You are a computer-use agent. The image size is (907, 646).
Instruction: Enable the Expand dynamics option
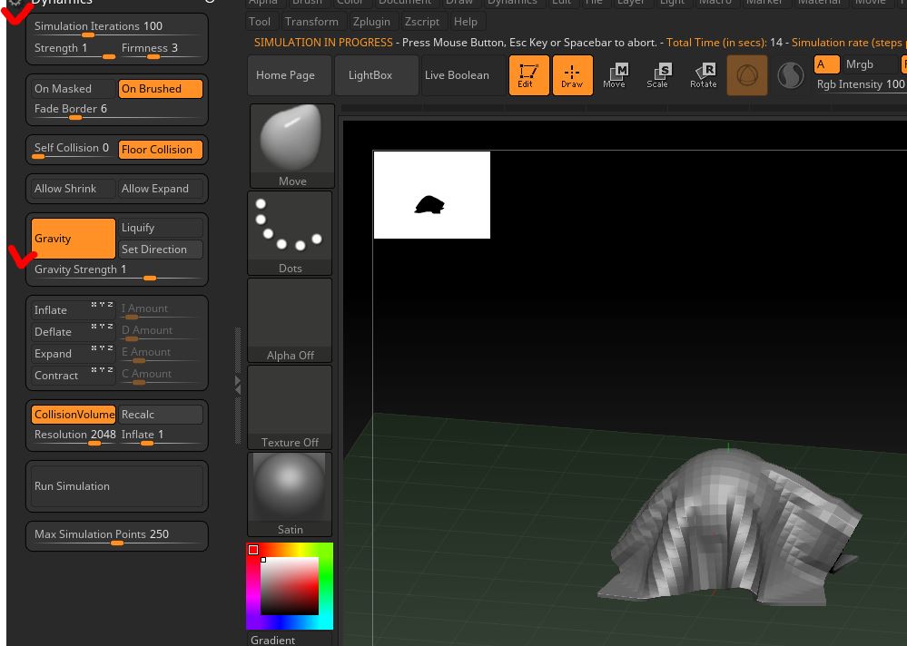coord(60,354)
